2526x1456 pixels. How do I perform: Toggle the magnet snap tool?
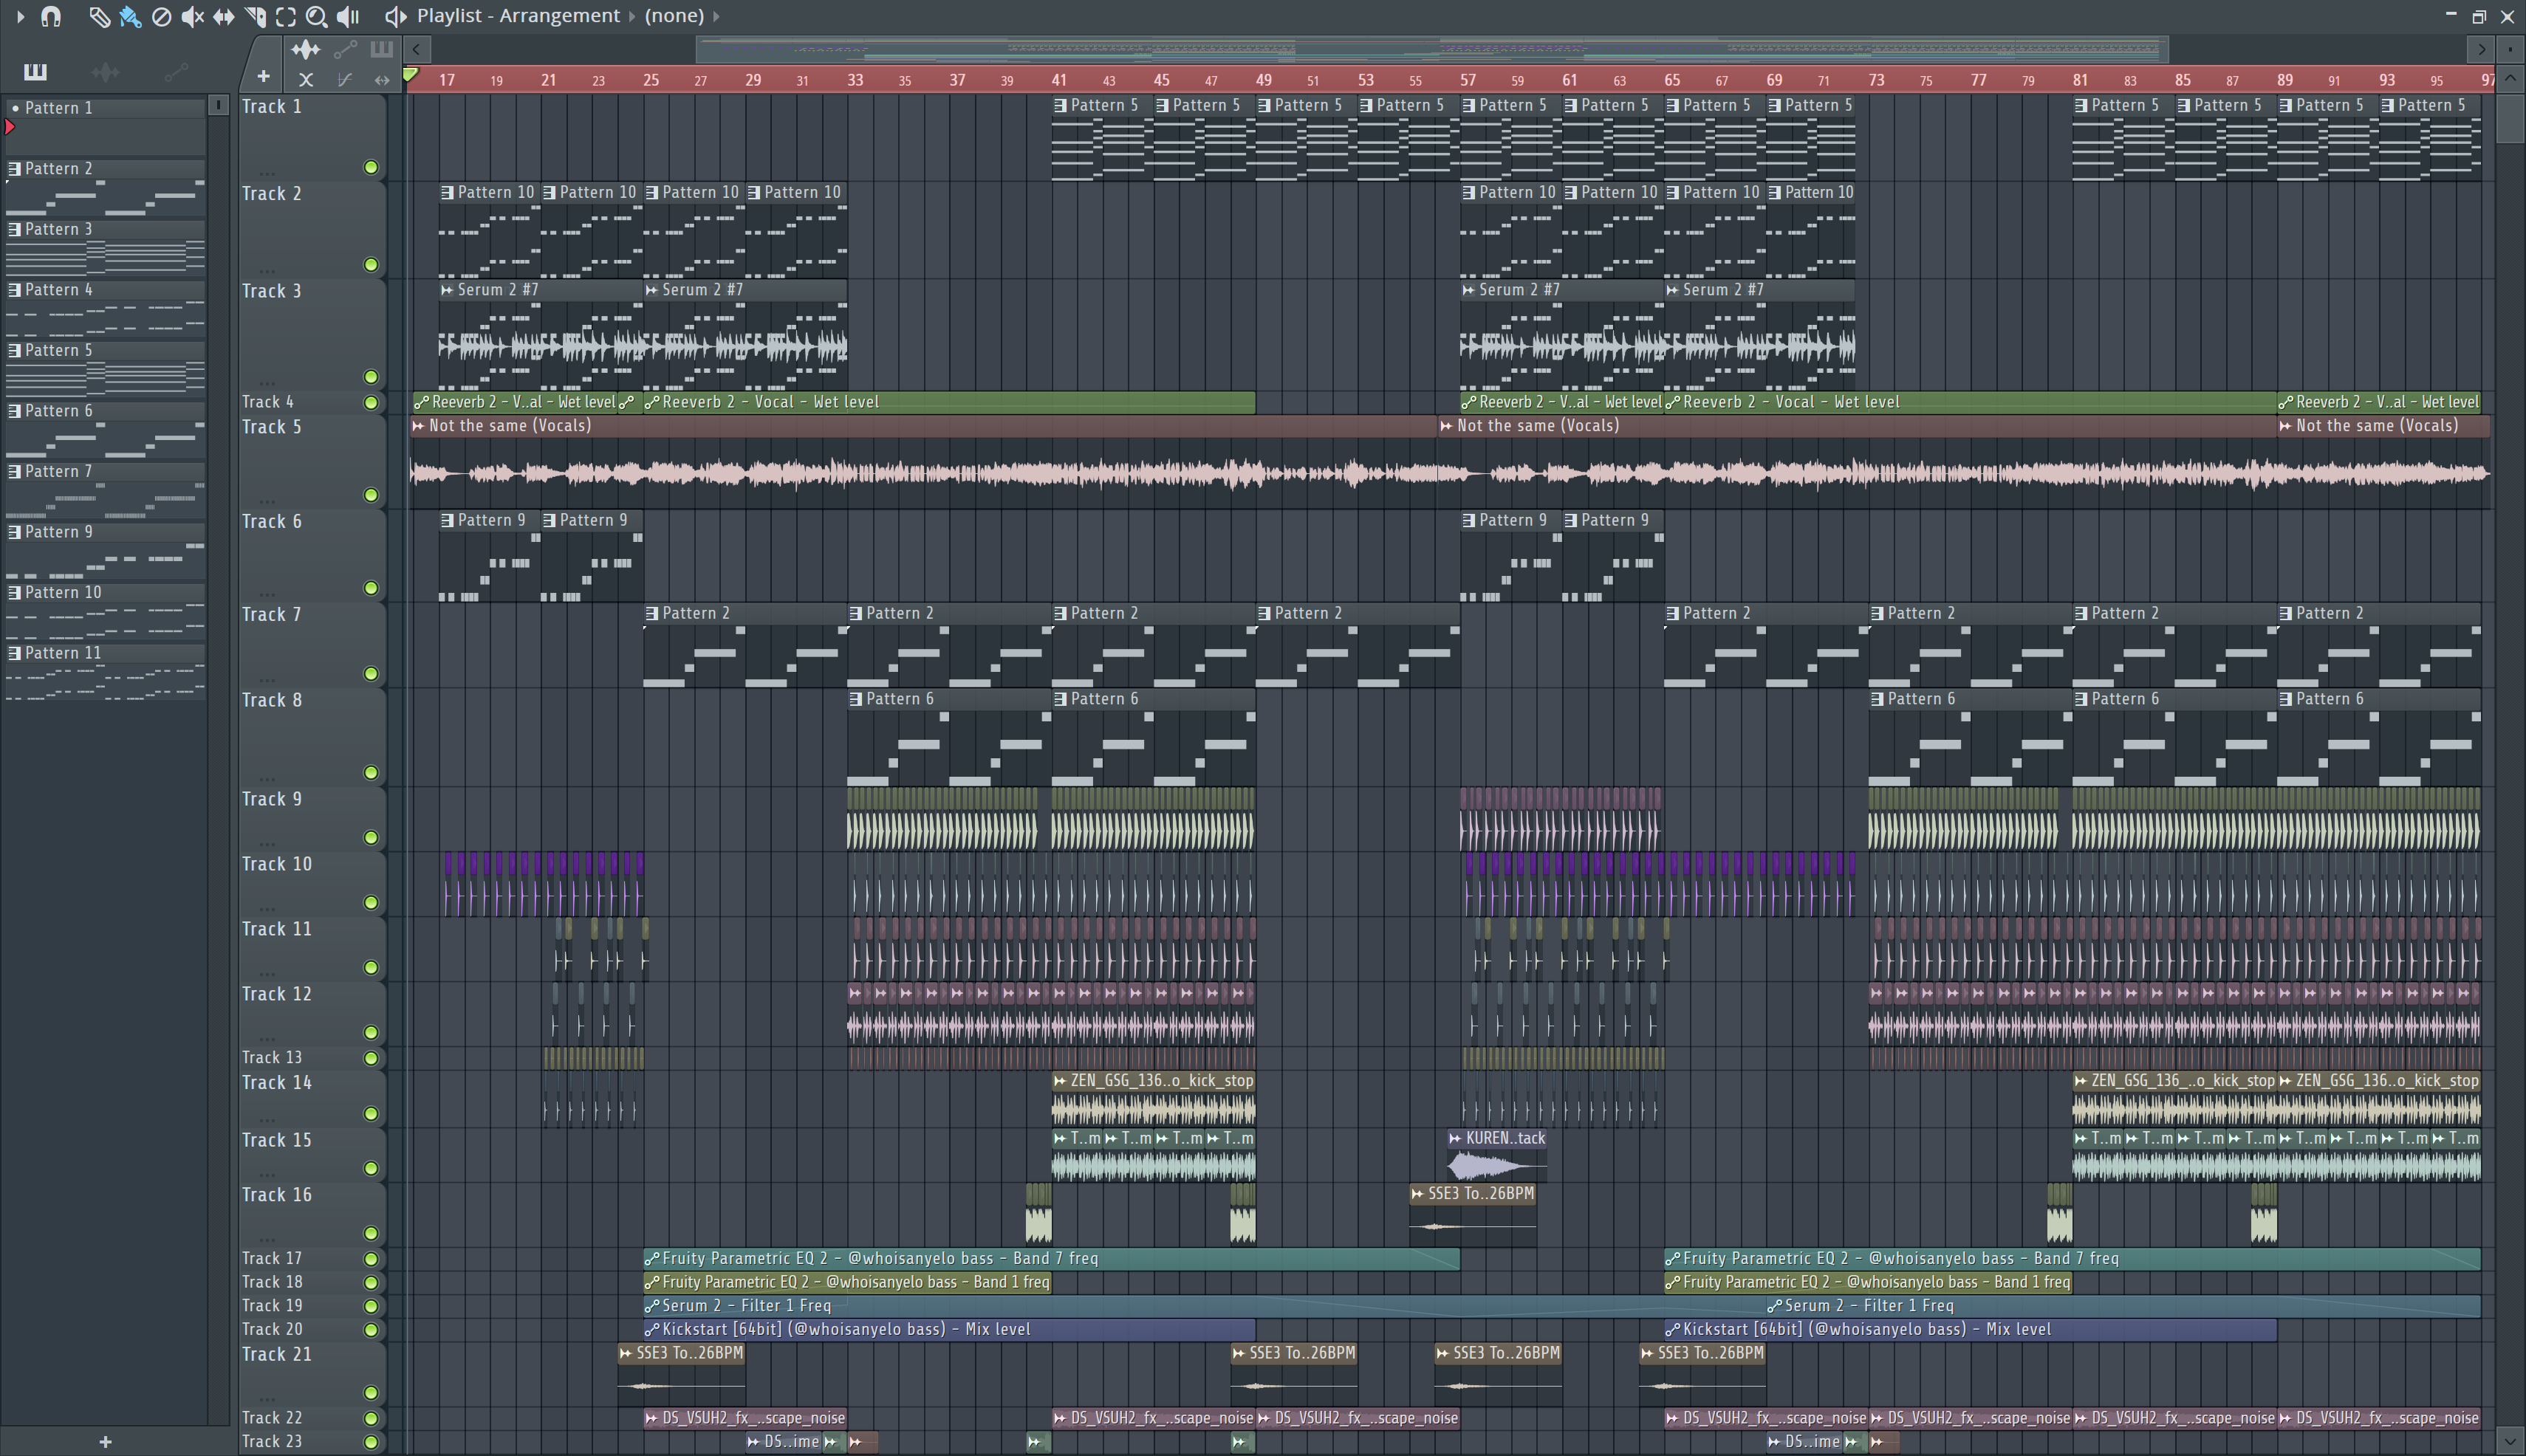[50, 16]
